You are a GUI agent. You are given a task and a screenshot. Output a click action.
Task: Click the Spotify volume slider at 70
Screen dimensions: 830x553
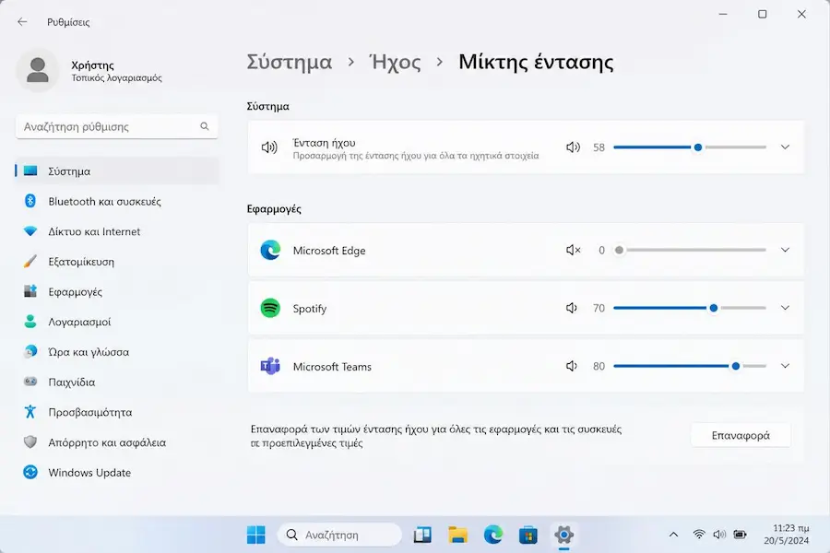click(690, 308)
